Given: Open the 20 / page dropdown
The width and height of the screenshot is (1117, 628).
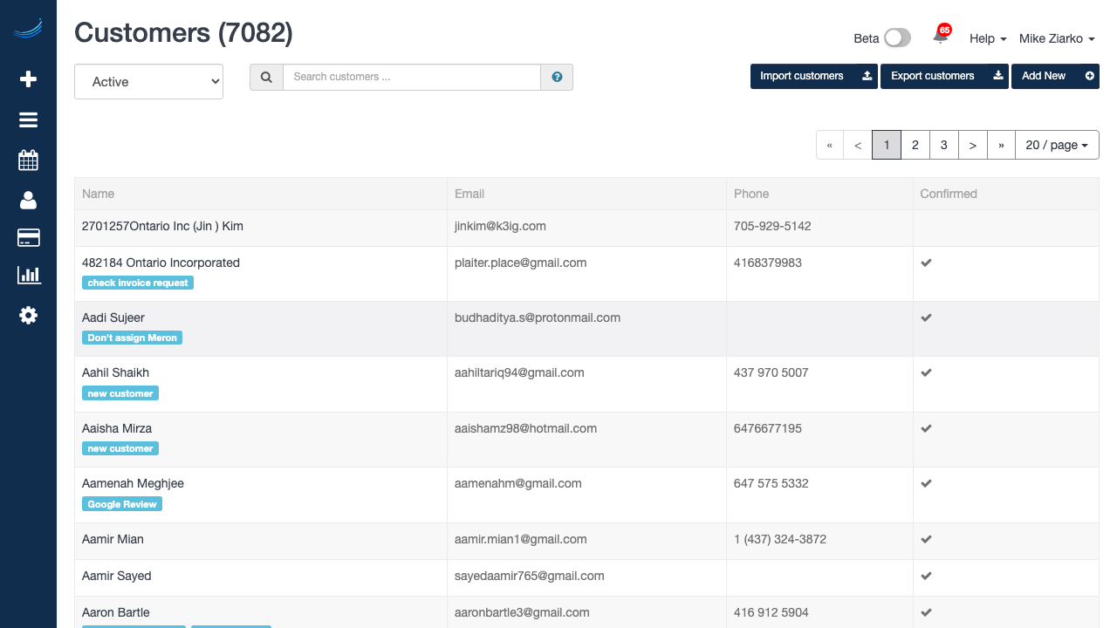Looking at the screenshot, I should (x=1056, y=145).
